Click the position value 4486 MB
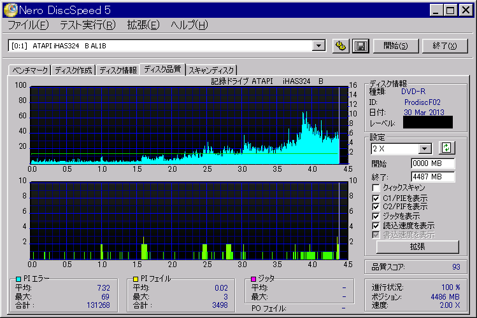 pos(445,297)
